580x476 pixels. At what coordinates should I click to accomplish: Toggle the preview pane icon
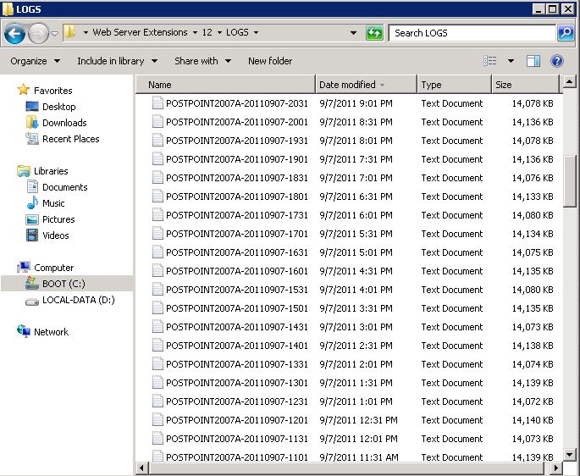(533, 61)
